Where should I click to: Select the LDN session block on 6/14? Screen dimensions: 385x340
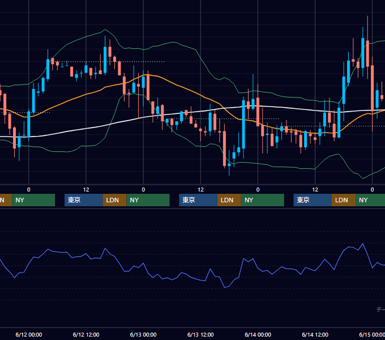[x=344, y=200]
